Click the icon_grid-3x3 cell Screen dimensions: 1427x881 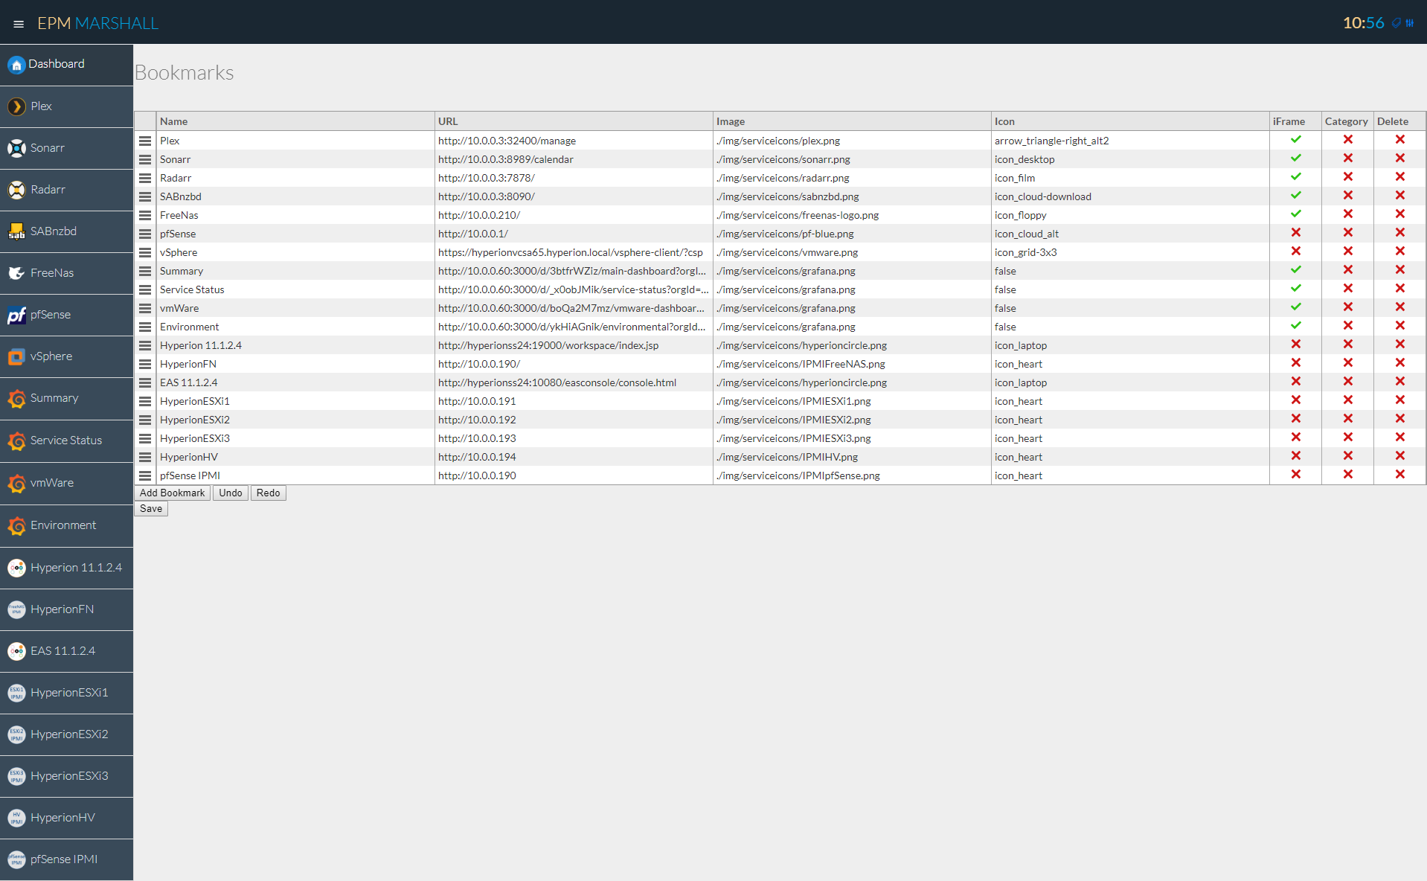[x=1130, y=252]
